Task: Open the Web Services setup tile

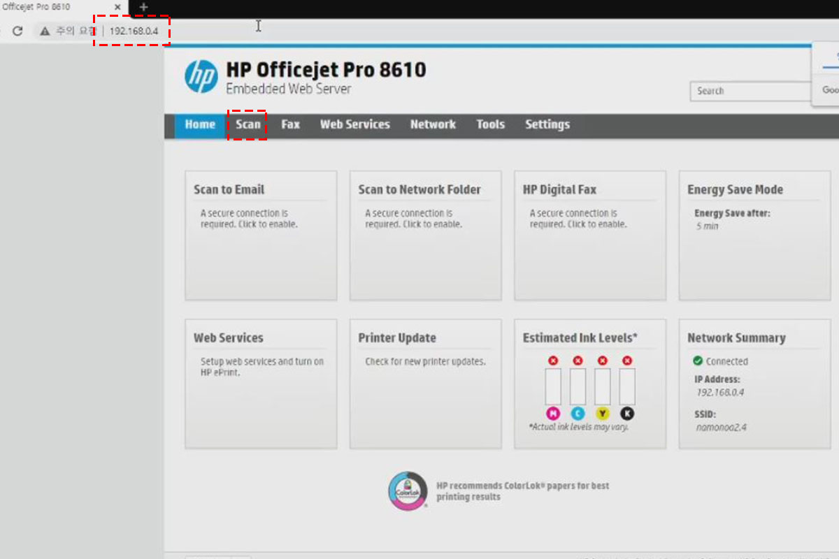Action: coord(261,384)
